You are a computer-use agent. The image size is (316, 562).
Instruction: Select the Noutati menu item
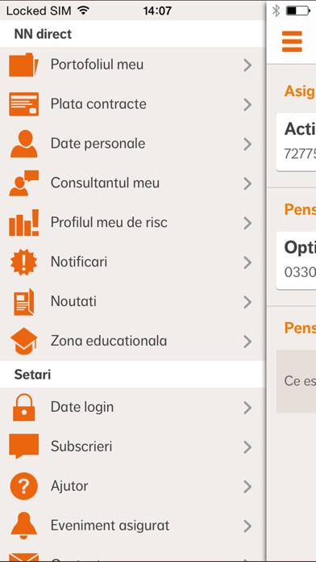point(132,301)
